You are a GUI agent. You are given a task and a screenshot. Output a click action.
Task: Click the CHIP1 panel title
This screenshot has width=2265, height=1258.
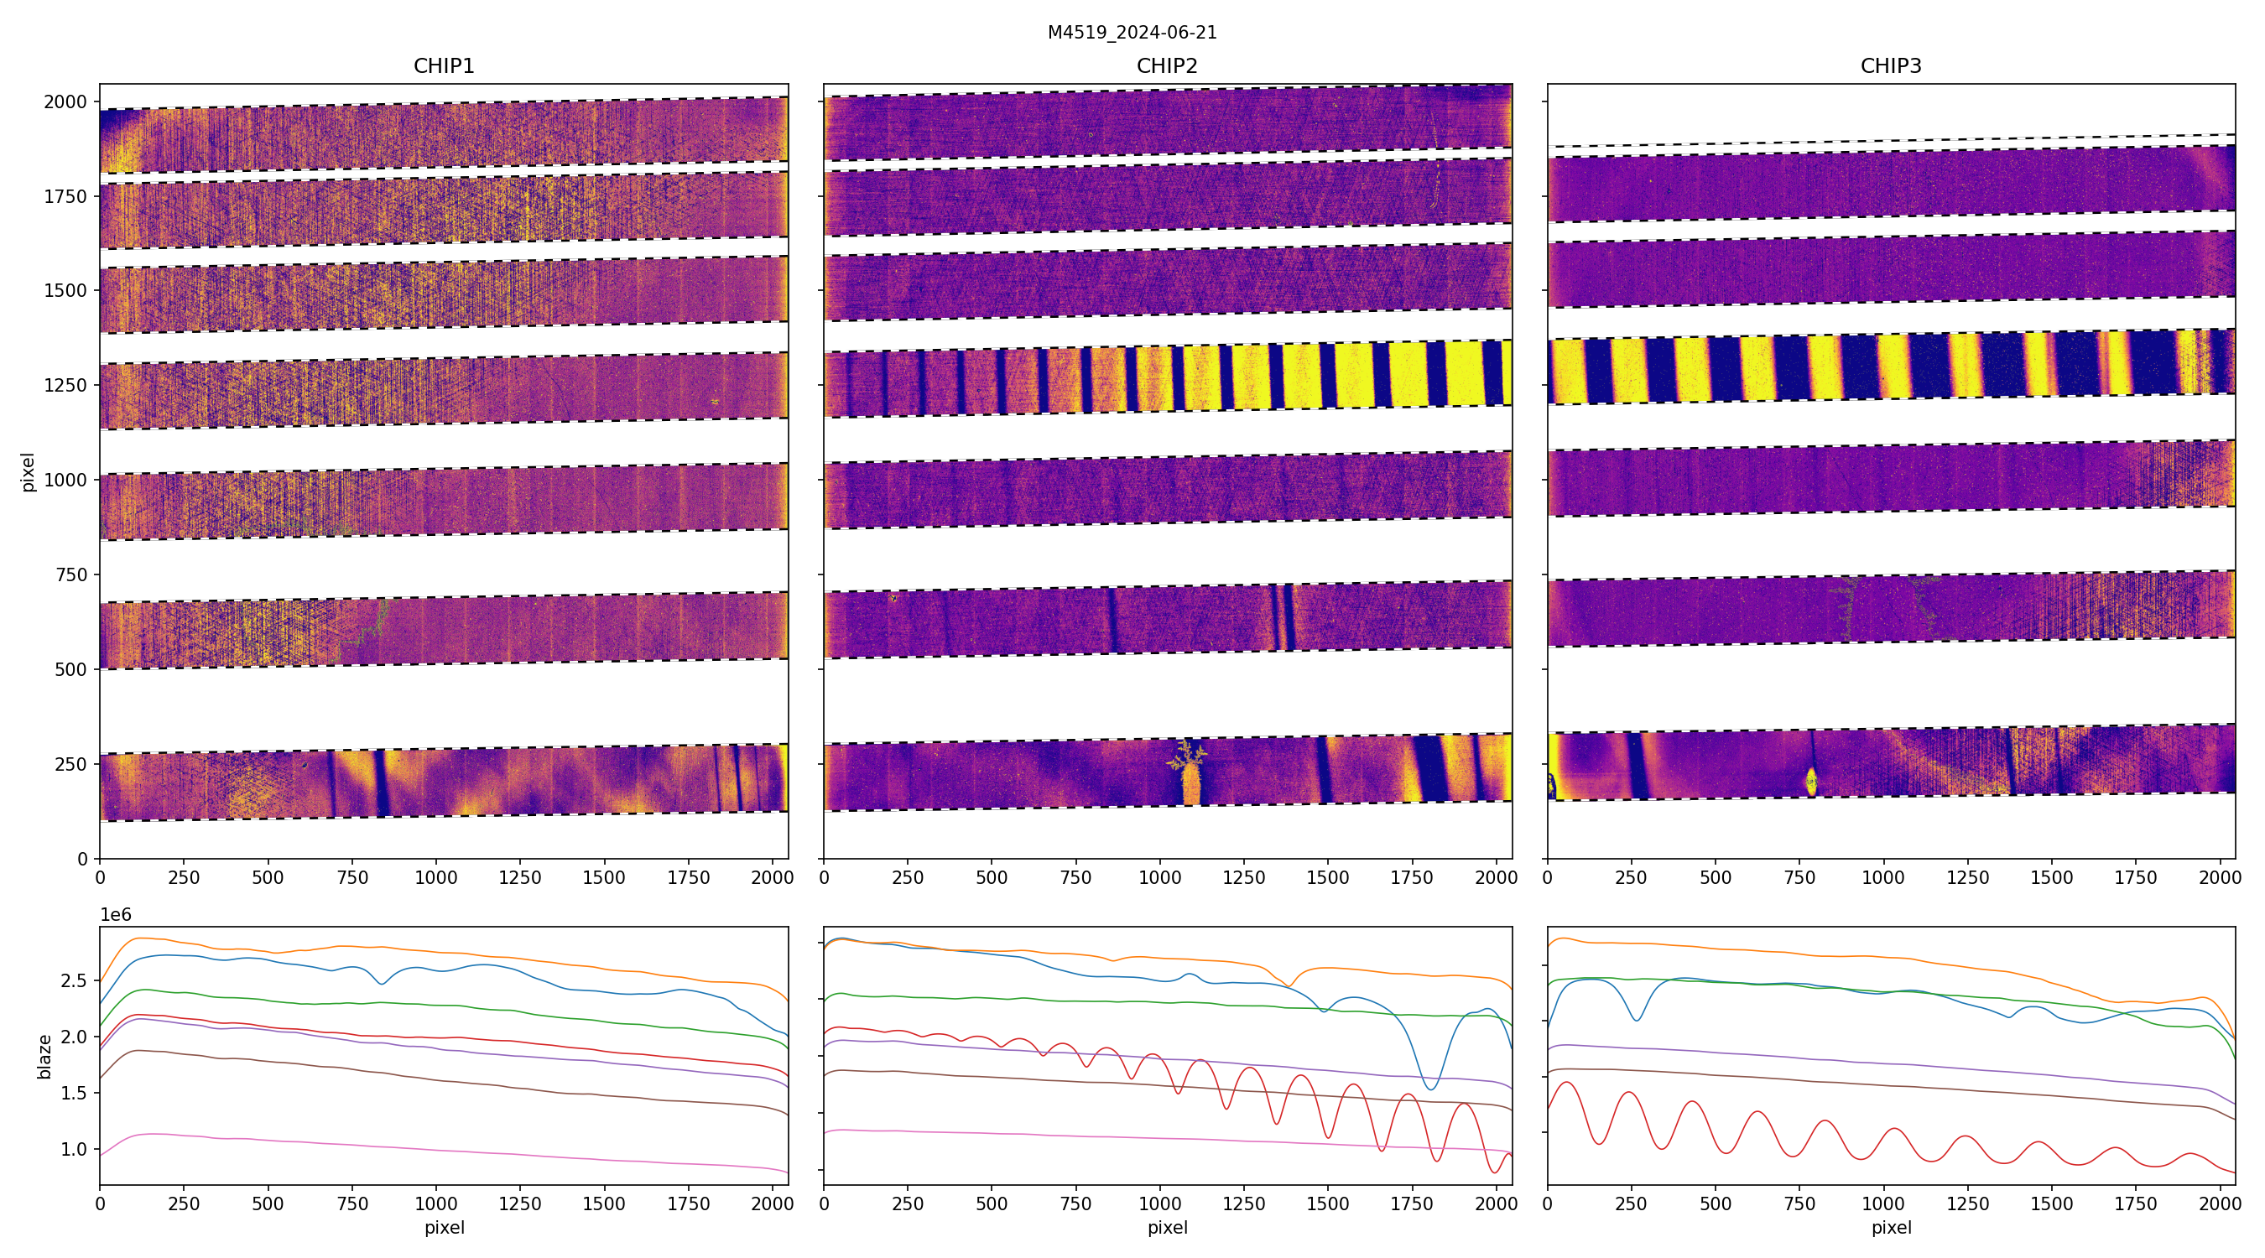click(443, 66)
